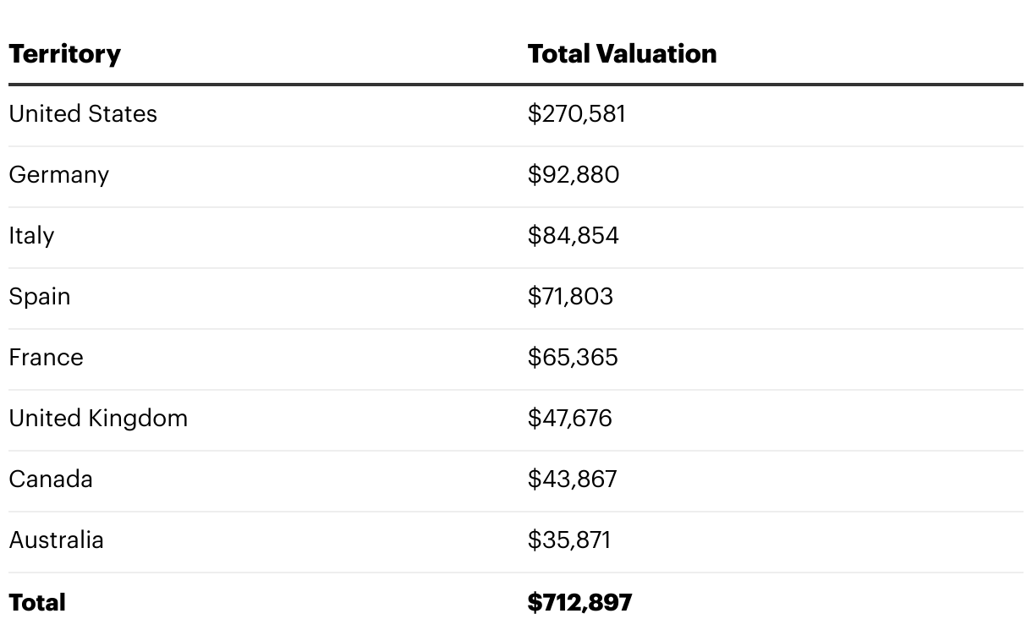
Task: Click the bold Total row label
Action: coord(37,603)
